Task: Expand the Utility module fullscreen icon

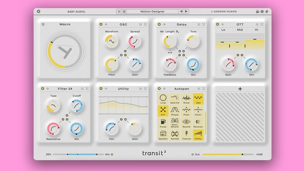Action: (x=145, y=89)
